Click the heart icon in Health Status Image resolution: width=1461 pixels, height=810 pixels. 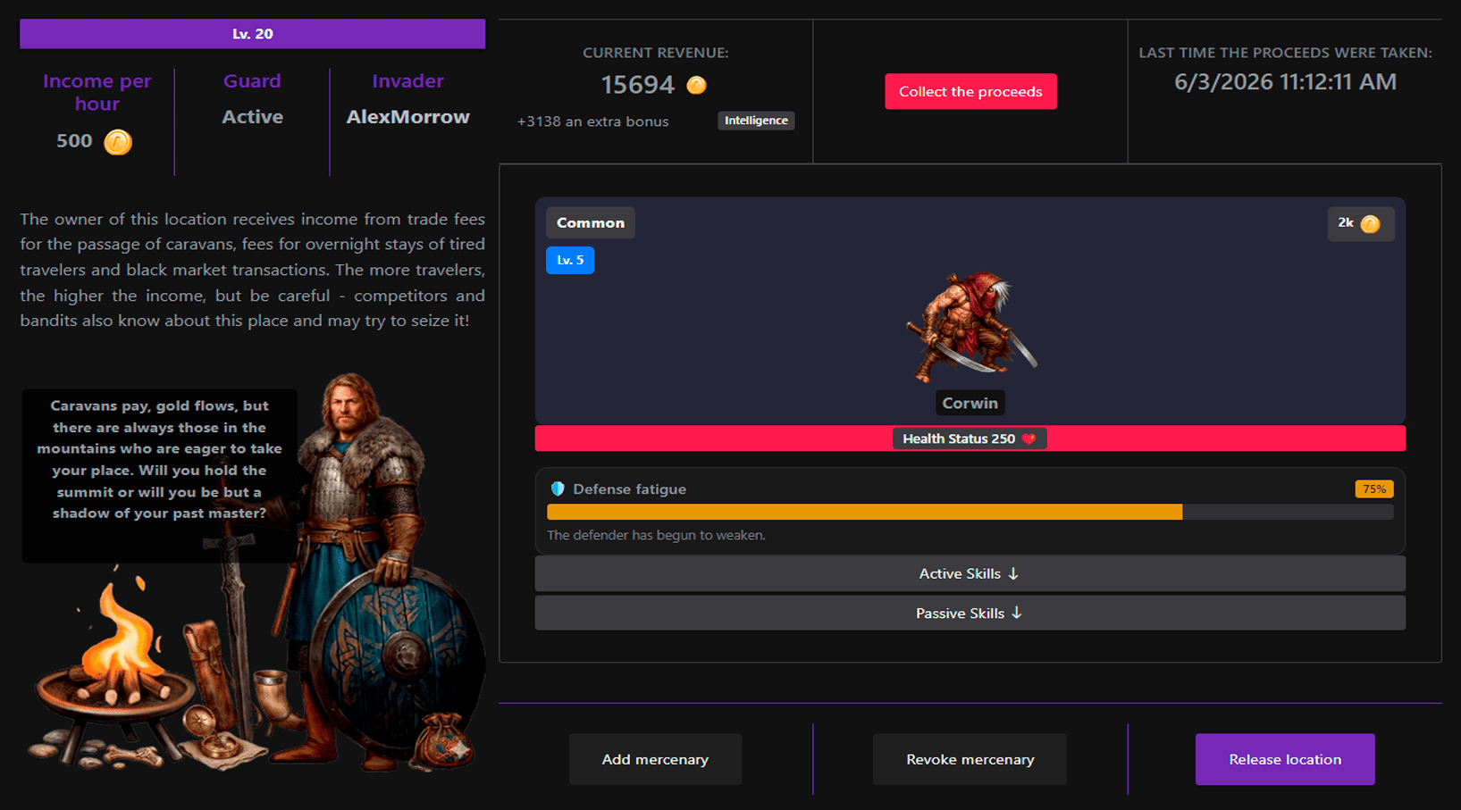[x=1029, y=438]
